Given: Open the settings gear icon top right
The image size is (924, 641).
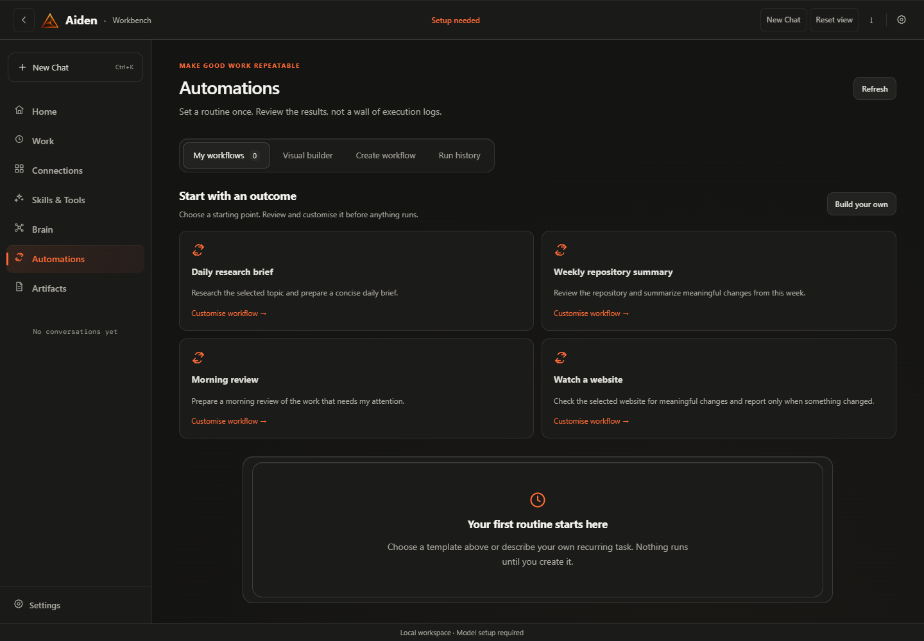Looking at the screenshot, I should (902, 20).
